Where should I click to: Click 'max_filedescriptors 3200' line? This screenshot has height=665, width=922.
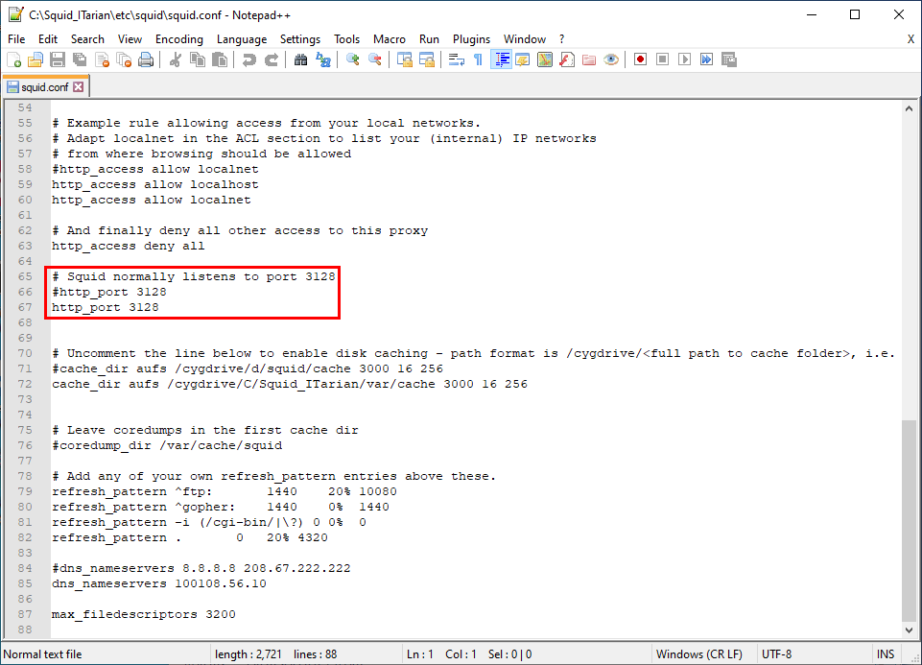tap(144, 614)
